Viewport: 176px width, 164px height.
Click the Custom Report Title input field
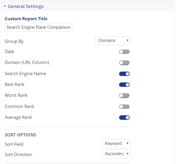point(39,27)
